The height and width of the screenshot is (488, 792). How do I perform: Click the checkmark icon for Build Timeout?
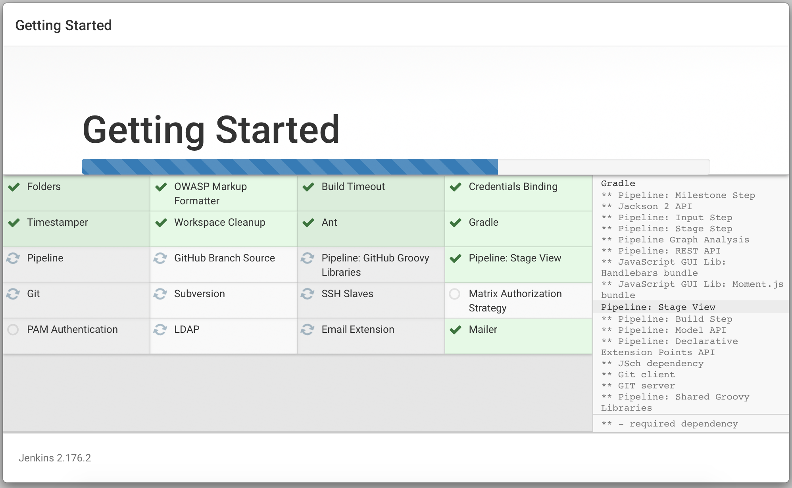tap(308, 187)
